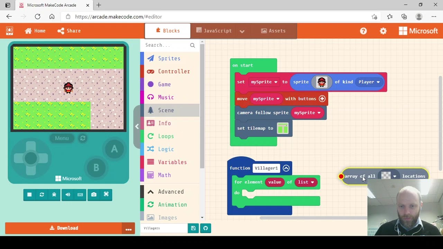Edit the Villager1 function name
This screenshot has height=249, width=443.
(x=266, y=168)
